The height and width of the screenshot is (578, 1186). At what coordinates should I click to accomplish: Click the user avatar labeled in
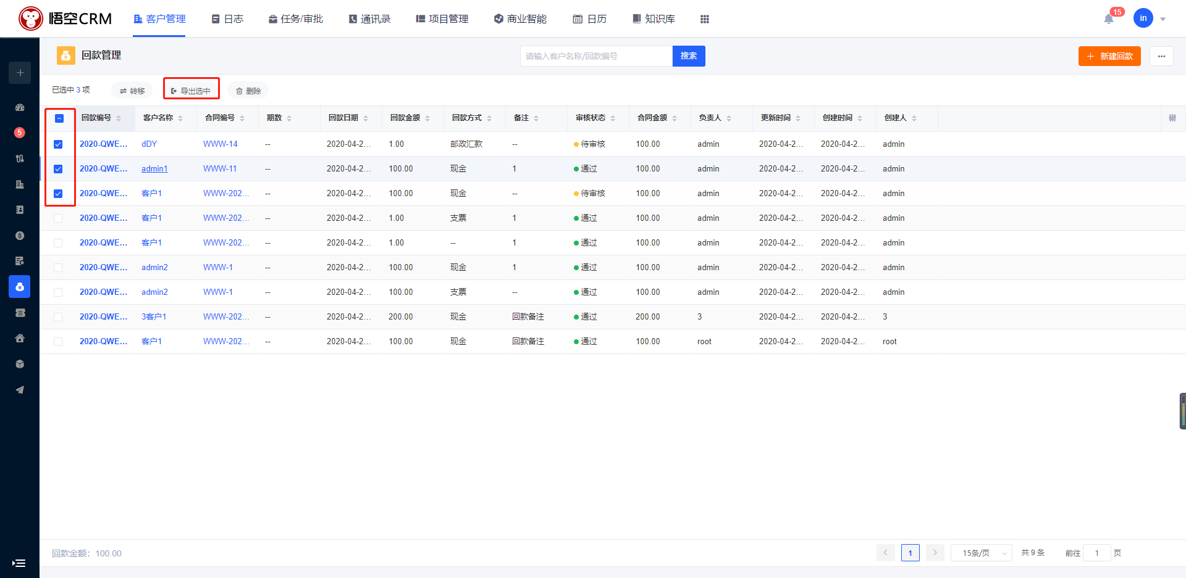pyautogui.click(x=1143, y=19)
